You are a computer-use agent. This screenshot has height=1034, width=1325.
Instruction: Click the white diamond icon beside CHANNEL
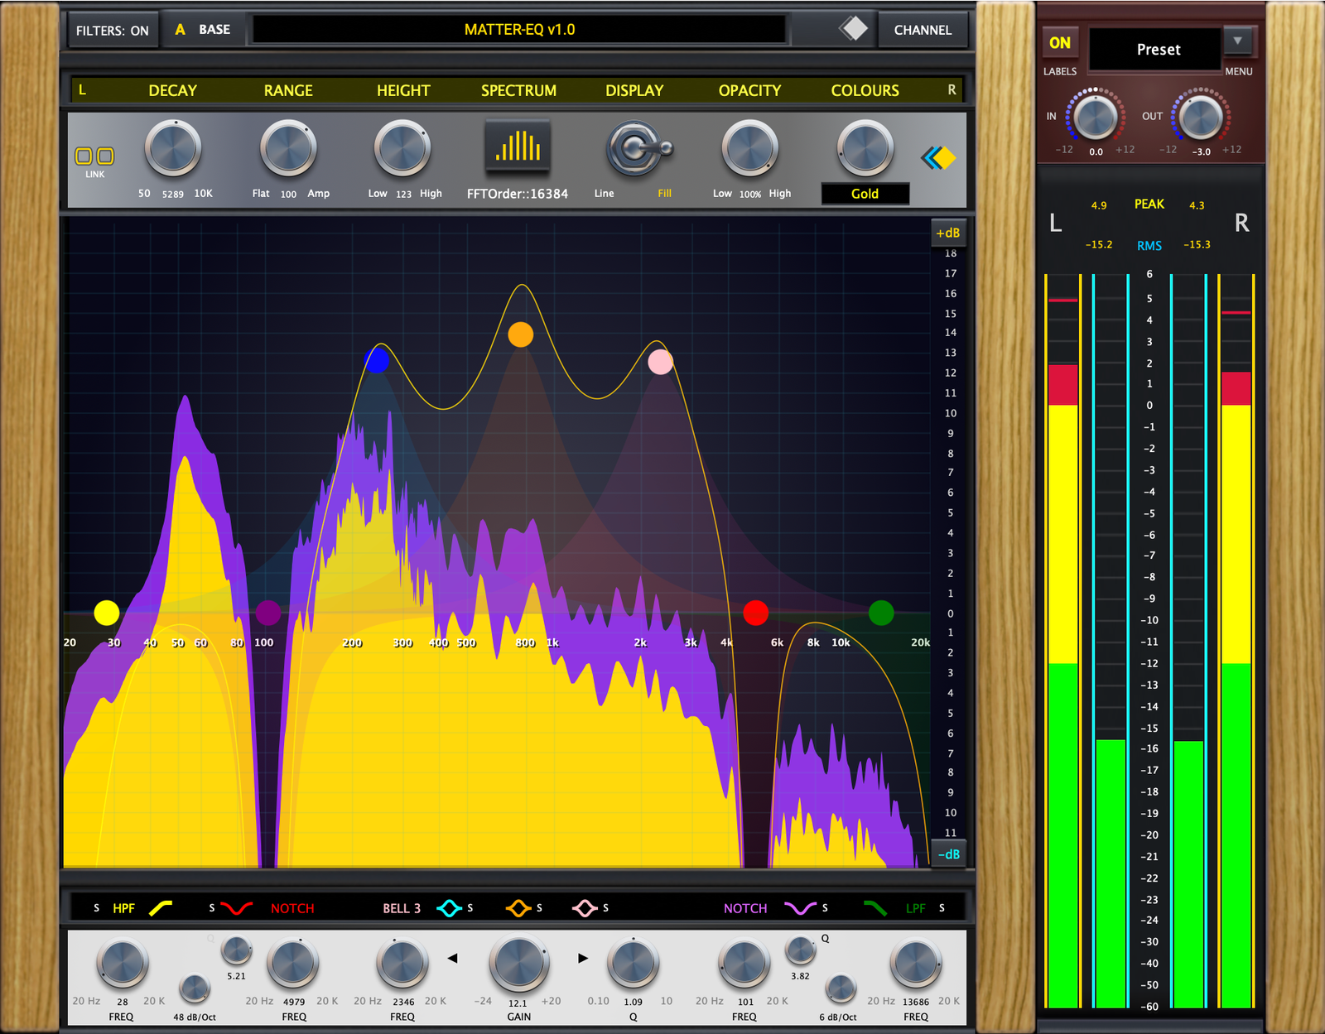(x=854, y=29)
